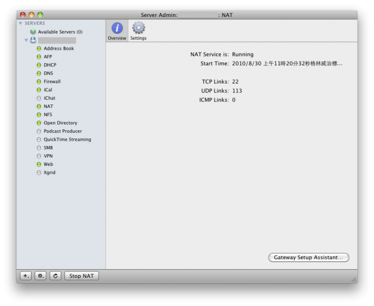Click the green status dot for Address Book

click(39, 48)
